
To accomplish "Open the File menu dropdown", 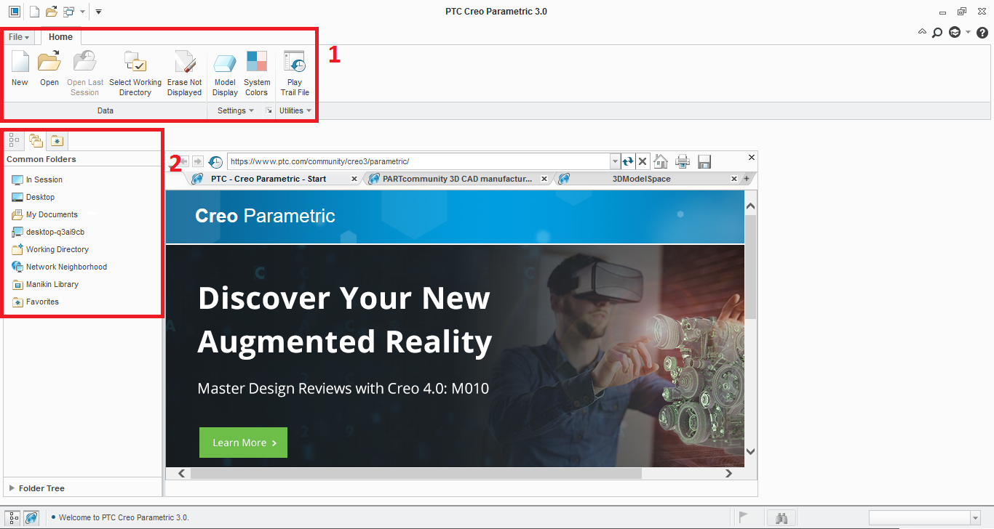I will click(20, 37).
